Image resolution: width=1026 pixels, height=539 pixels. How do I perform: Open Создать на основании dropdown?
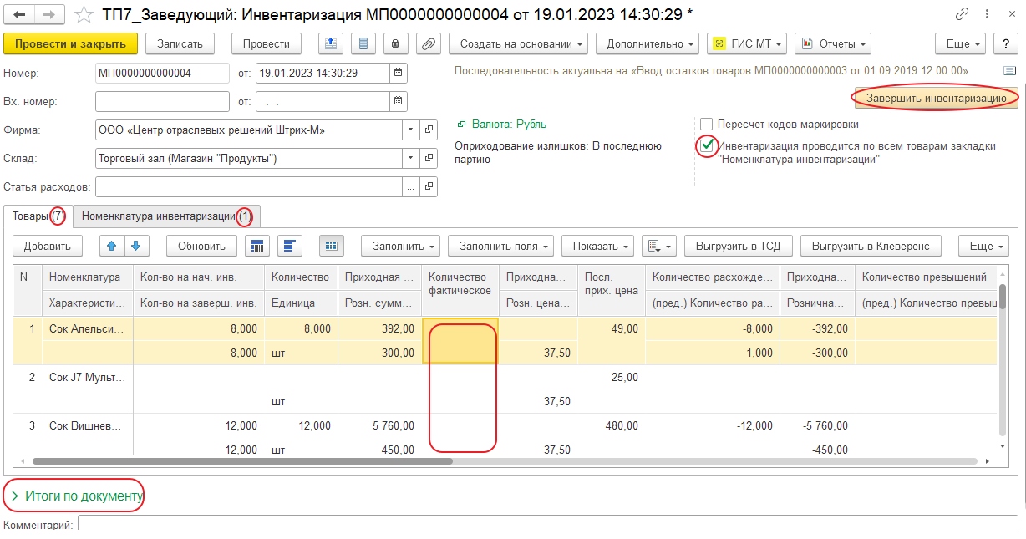click(518, 43)
